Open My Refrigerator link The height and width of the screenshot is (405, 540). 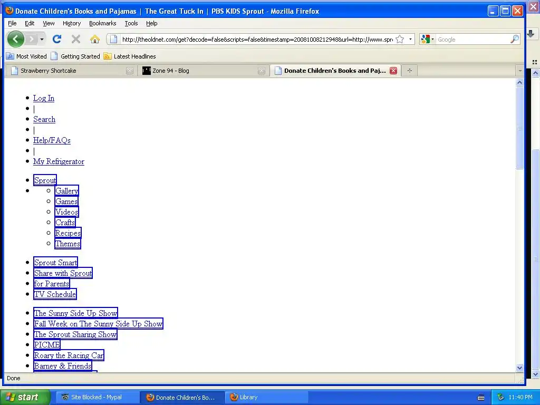tap(59, 161)
